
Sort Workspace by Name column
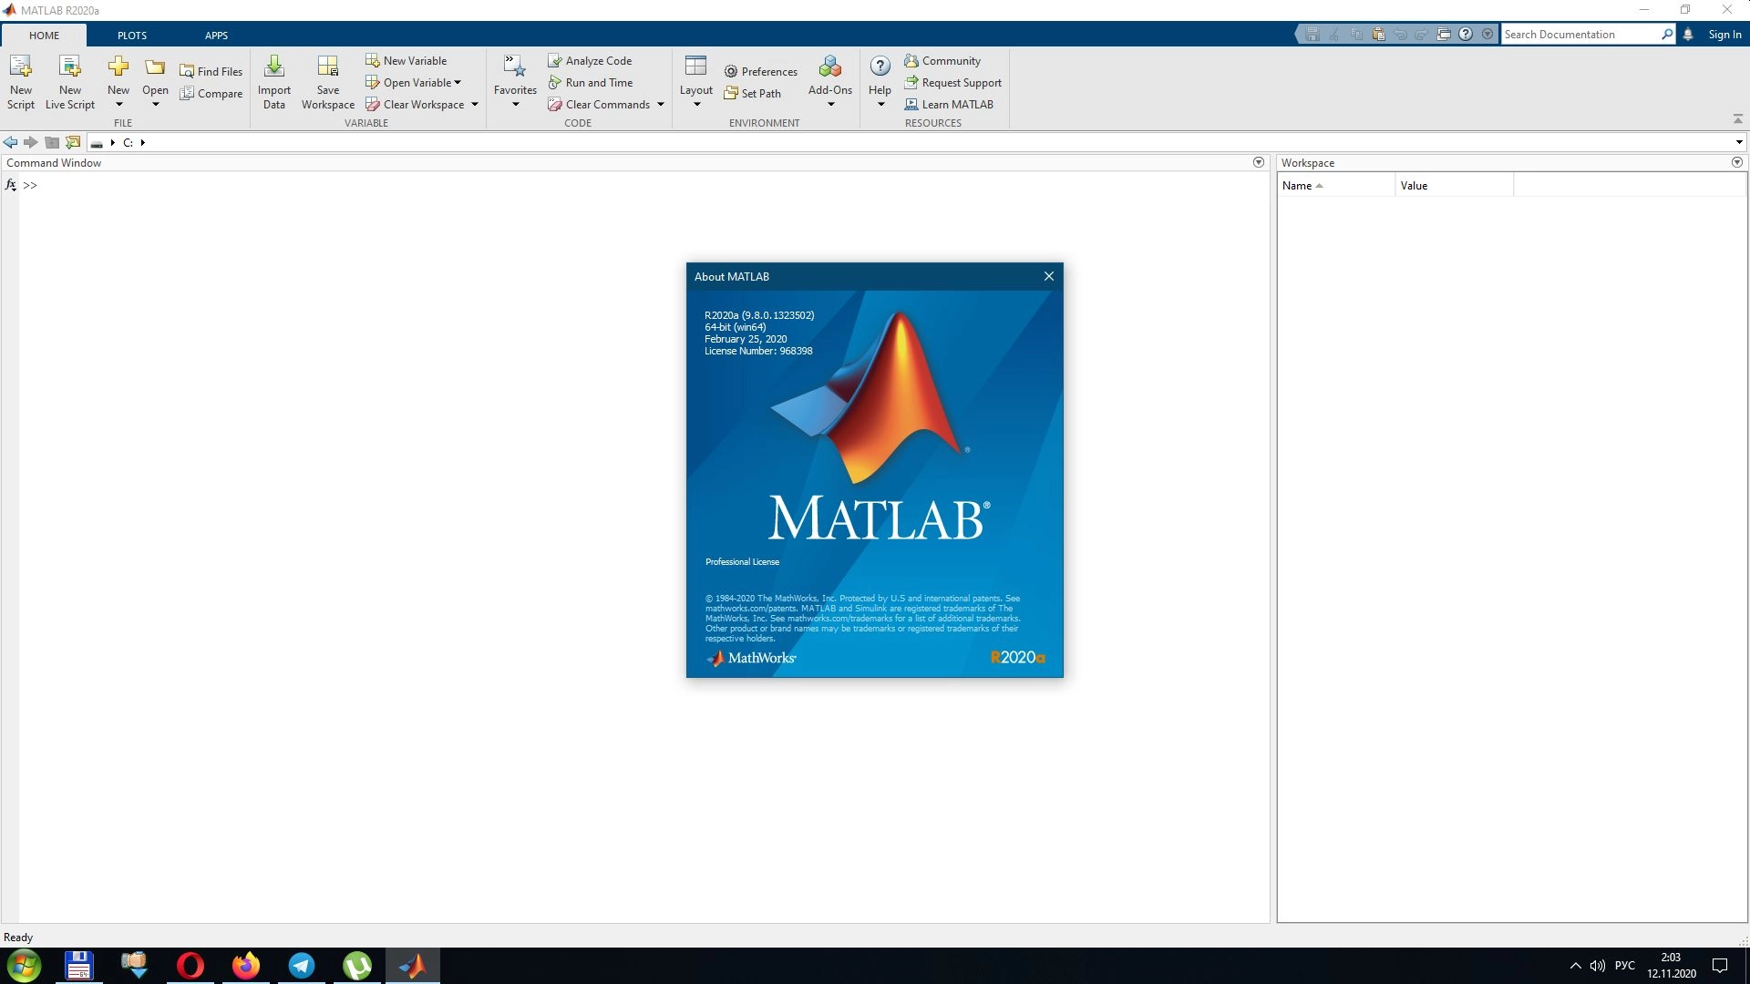tap(1336, 185)
